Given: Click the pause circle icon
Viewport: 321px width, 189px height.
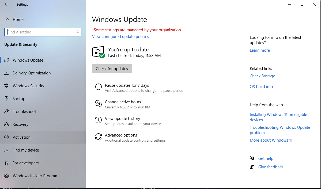Looking at the screenshot, I should pos(99,87).
